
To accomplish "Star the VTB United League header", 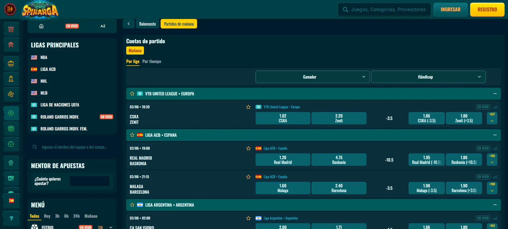I will [x=132, y=94].
